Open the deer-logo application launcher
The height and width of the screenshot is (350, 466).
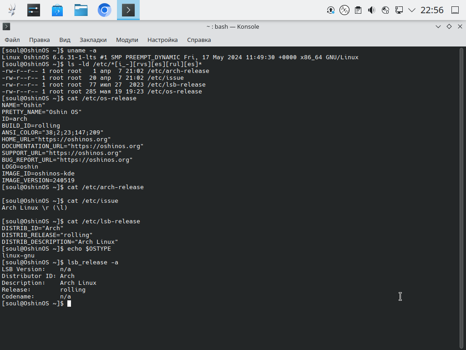12,10
